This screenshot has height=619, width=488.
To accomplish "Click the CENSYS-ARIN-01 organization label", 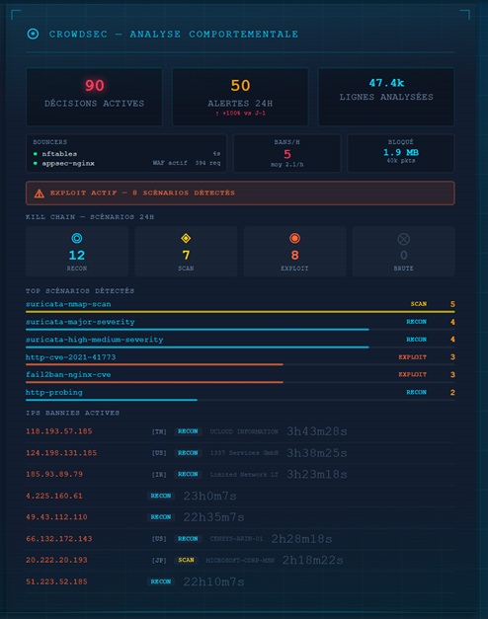I will [x=236, y=539].
